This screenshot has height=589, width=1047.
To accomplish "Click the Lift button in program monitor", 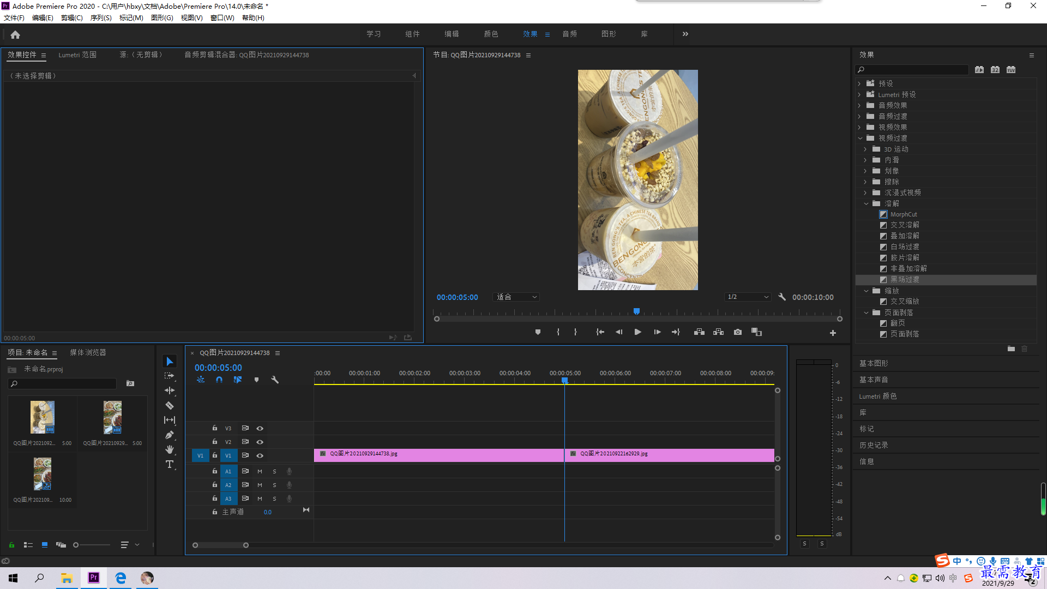I will [699, 332].
